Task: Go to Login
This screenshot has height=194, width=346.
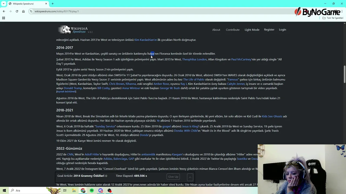Action: point(282,30)
